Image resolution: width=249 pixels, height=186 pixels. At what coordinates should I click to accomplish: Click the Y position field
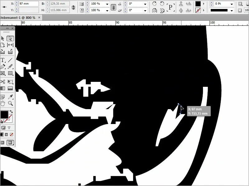(x=29, y=10)
